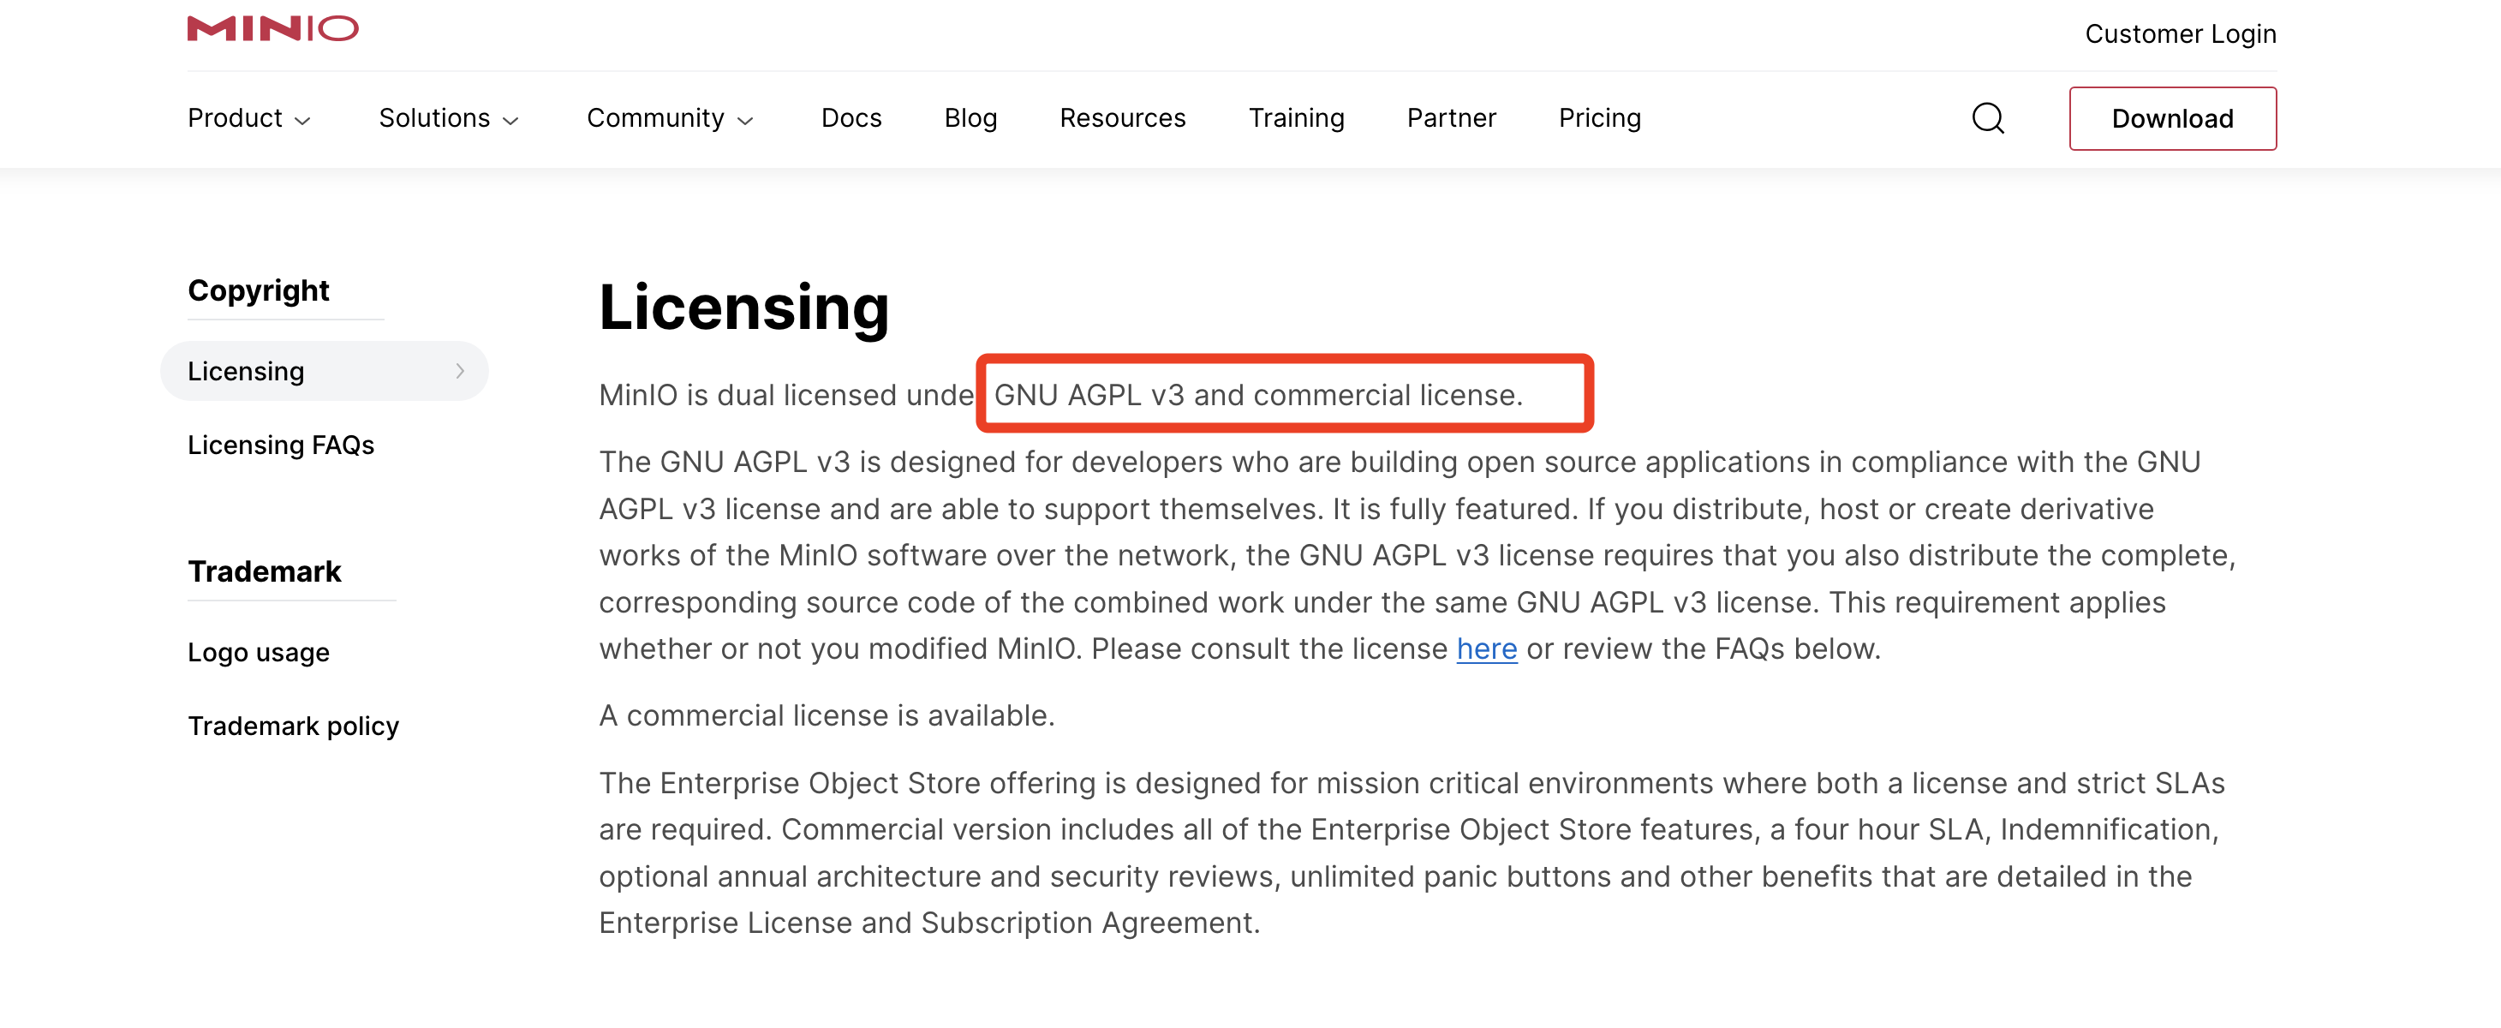Click the MinIO logo
The height and width of the screenshot is (1028, 2501).
pyautogui.click(x=273, y=28)
